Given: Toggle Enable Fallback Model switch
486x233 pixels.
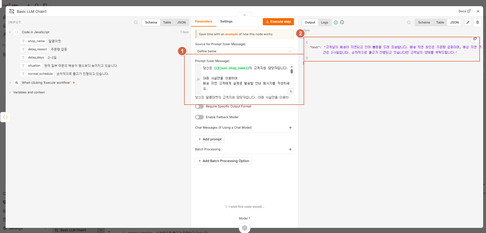Looking at the screenshot, I should click(199, 117).
